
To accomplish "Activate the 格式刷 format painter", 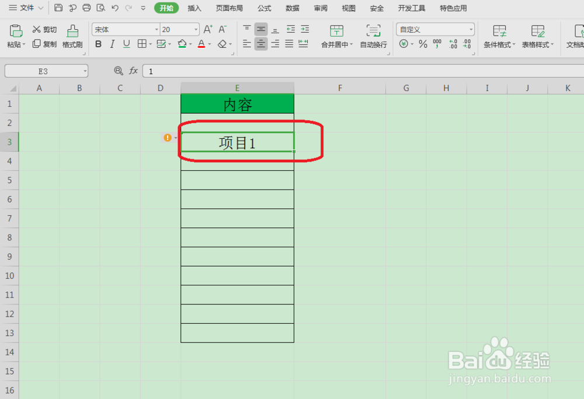I will point(72,36).
